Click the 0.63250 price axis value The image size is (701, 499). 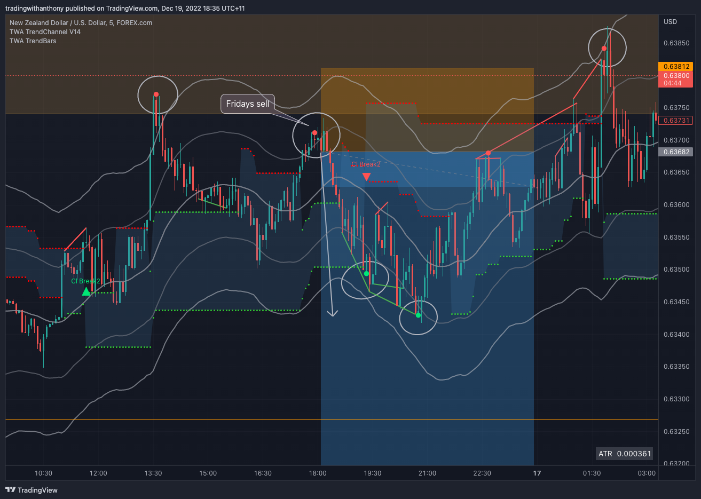coord(676,432)
